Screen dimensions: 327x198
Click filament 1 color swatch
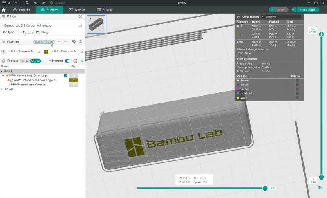coord(3,51)
